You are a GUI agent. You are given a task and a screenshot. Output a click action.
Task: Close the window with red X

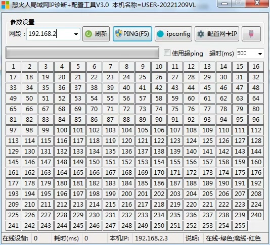tap(257, 3)
